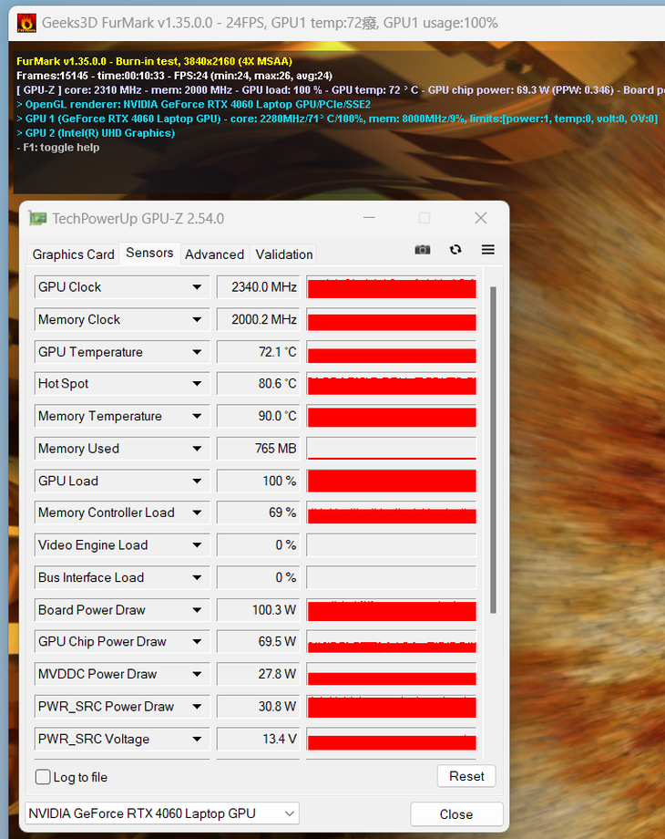
Task: Expand the Memory Temperature dropdown arrow
Action: [x=197, y=416]
